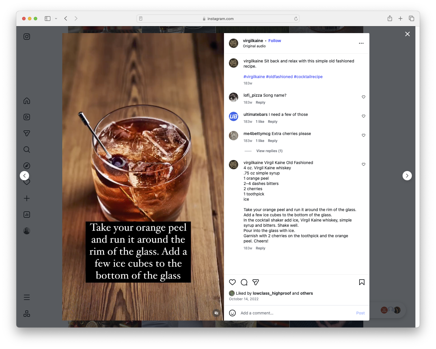The height and width of the screenshot is (349, 436).
Task: Click the Add a comment field
Action: [257, 313]
